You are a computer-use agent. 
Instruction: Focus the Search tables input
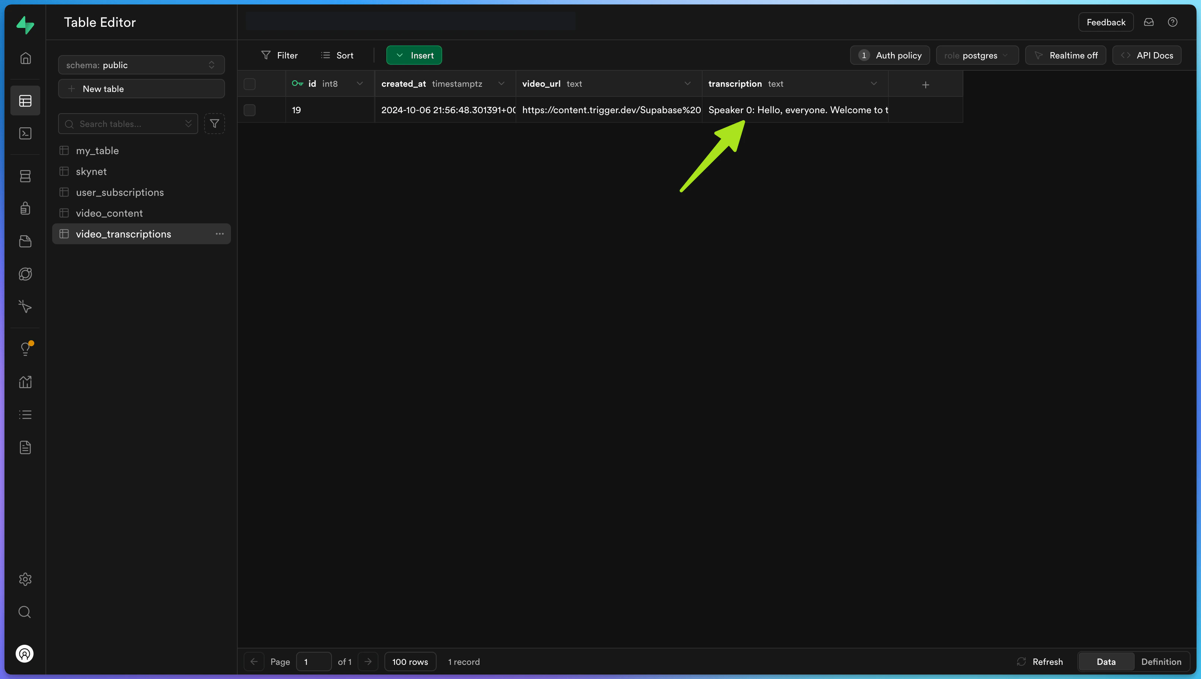(x=126, y=124)
